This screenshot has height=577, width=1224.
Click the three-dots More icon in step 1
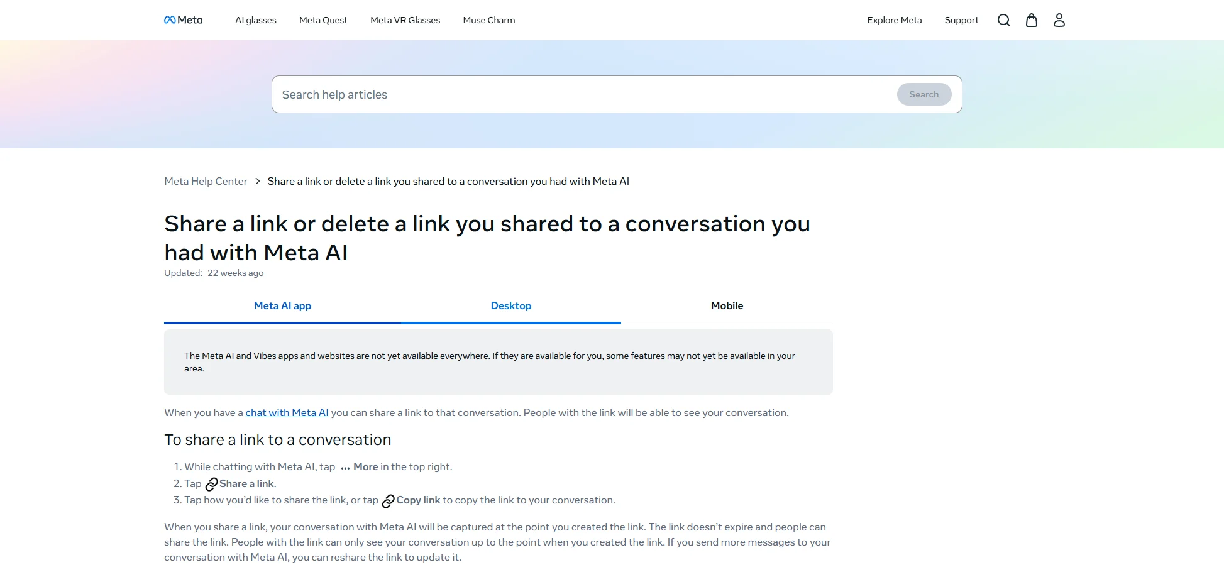[345, 467]
